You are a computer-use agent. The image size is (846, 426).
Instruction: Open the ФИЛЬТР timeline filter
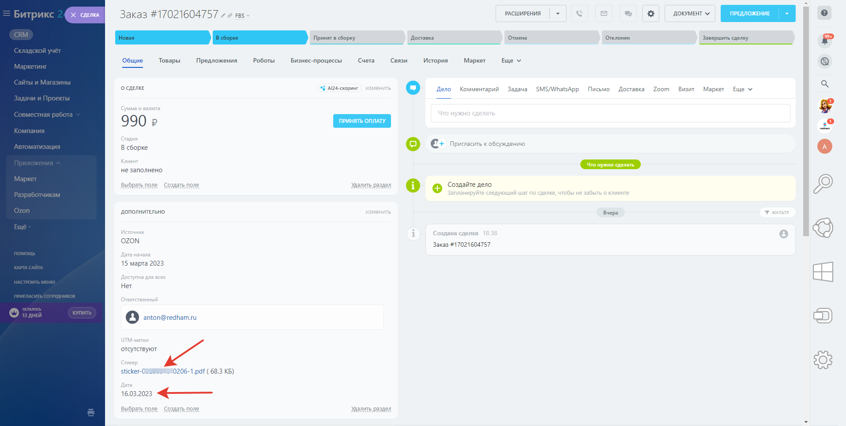[777, 213]
